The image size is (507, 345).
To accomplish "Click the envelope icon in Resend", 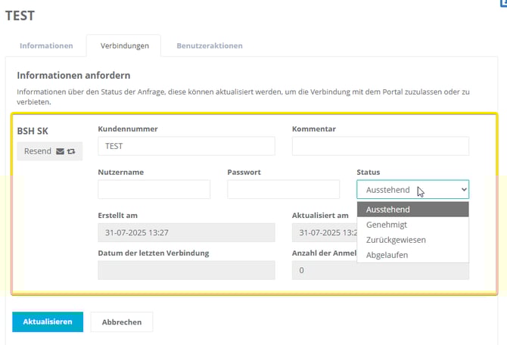I will [61, 151].
